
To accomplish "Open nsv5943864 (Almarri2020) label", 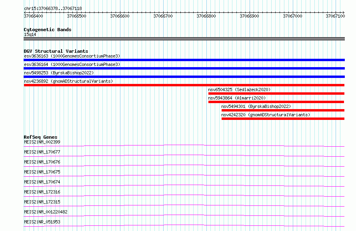I will [x=237, y=98].
